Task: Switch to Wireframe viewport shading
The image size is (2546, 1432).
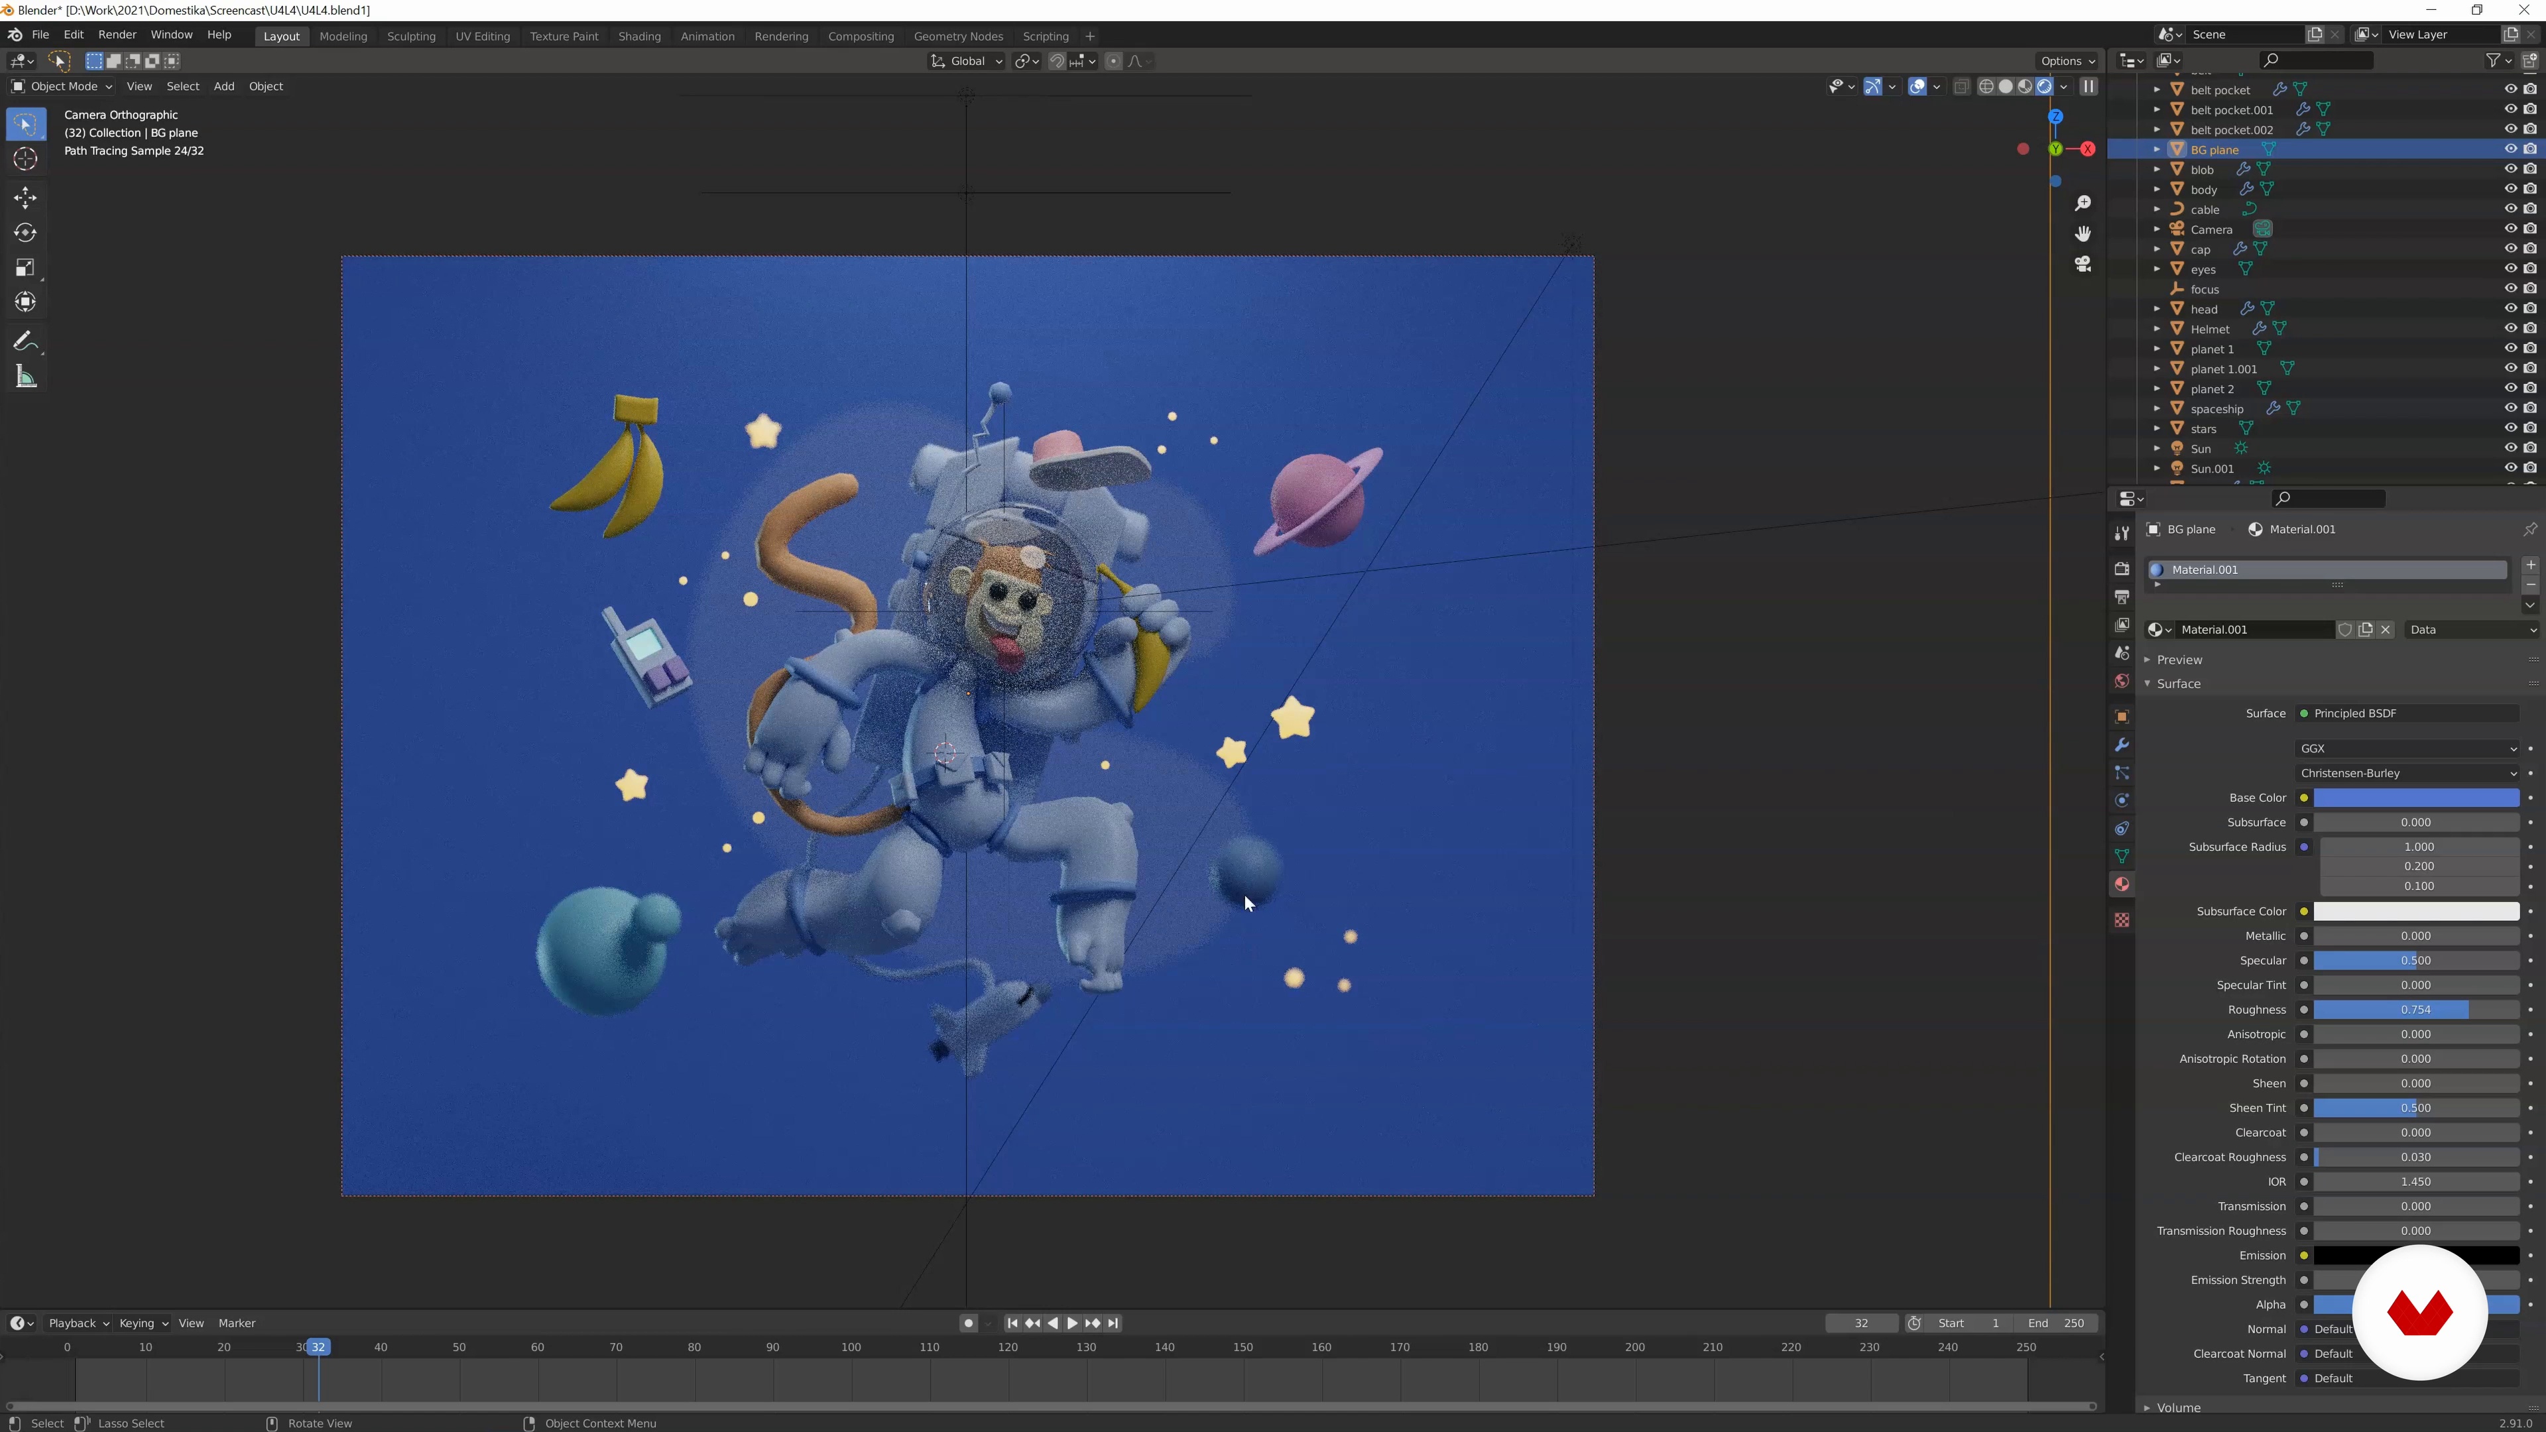Action: pyautogui.click(x=1986, y=87)
